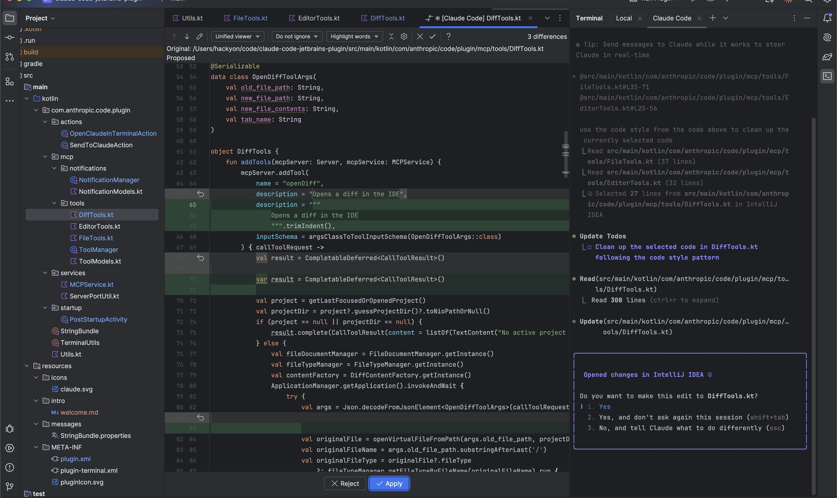This screenshot has width=837, height=498.
Task: Select option 2 don't ask again this session
Action: point(688,417)
